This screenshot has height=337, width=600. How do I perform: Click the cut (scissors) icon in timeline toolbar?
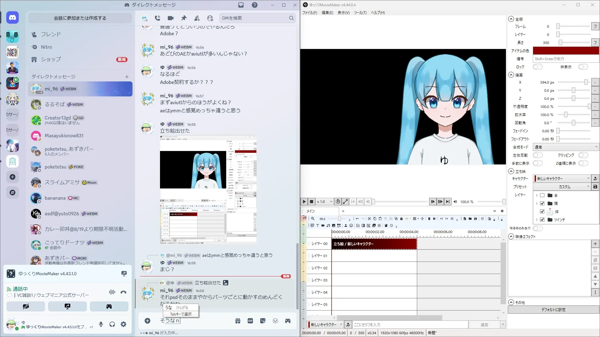point(369,219)
